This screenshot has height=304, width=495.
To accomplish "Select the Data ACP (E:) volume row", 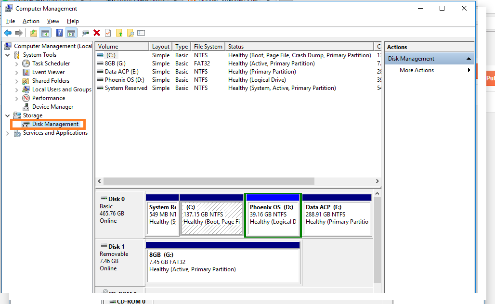I will [x=238, y=72].
